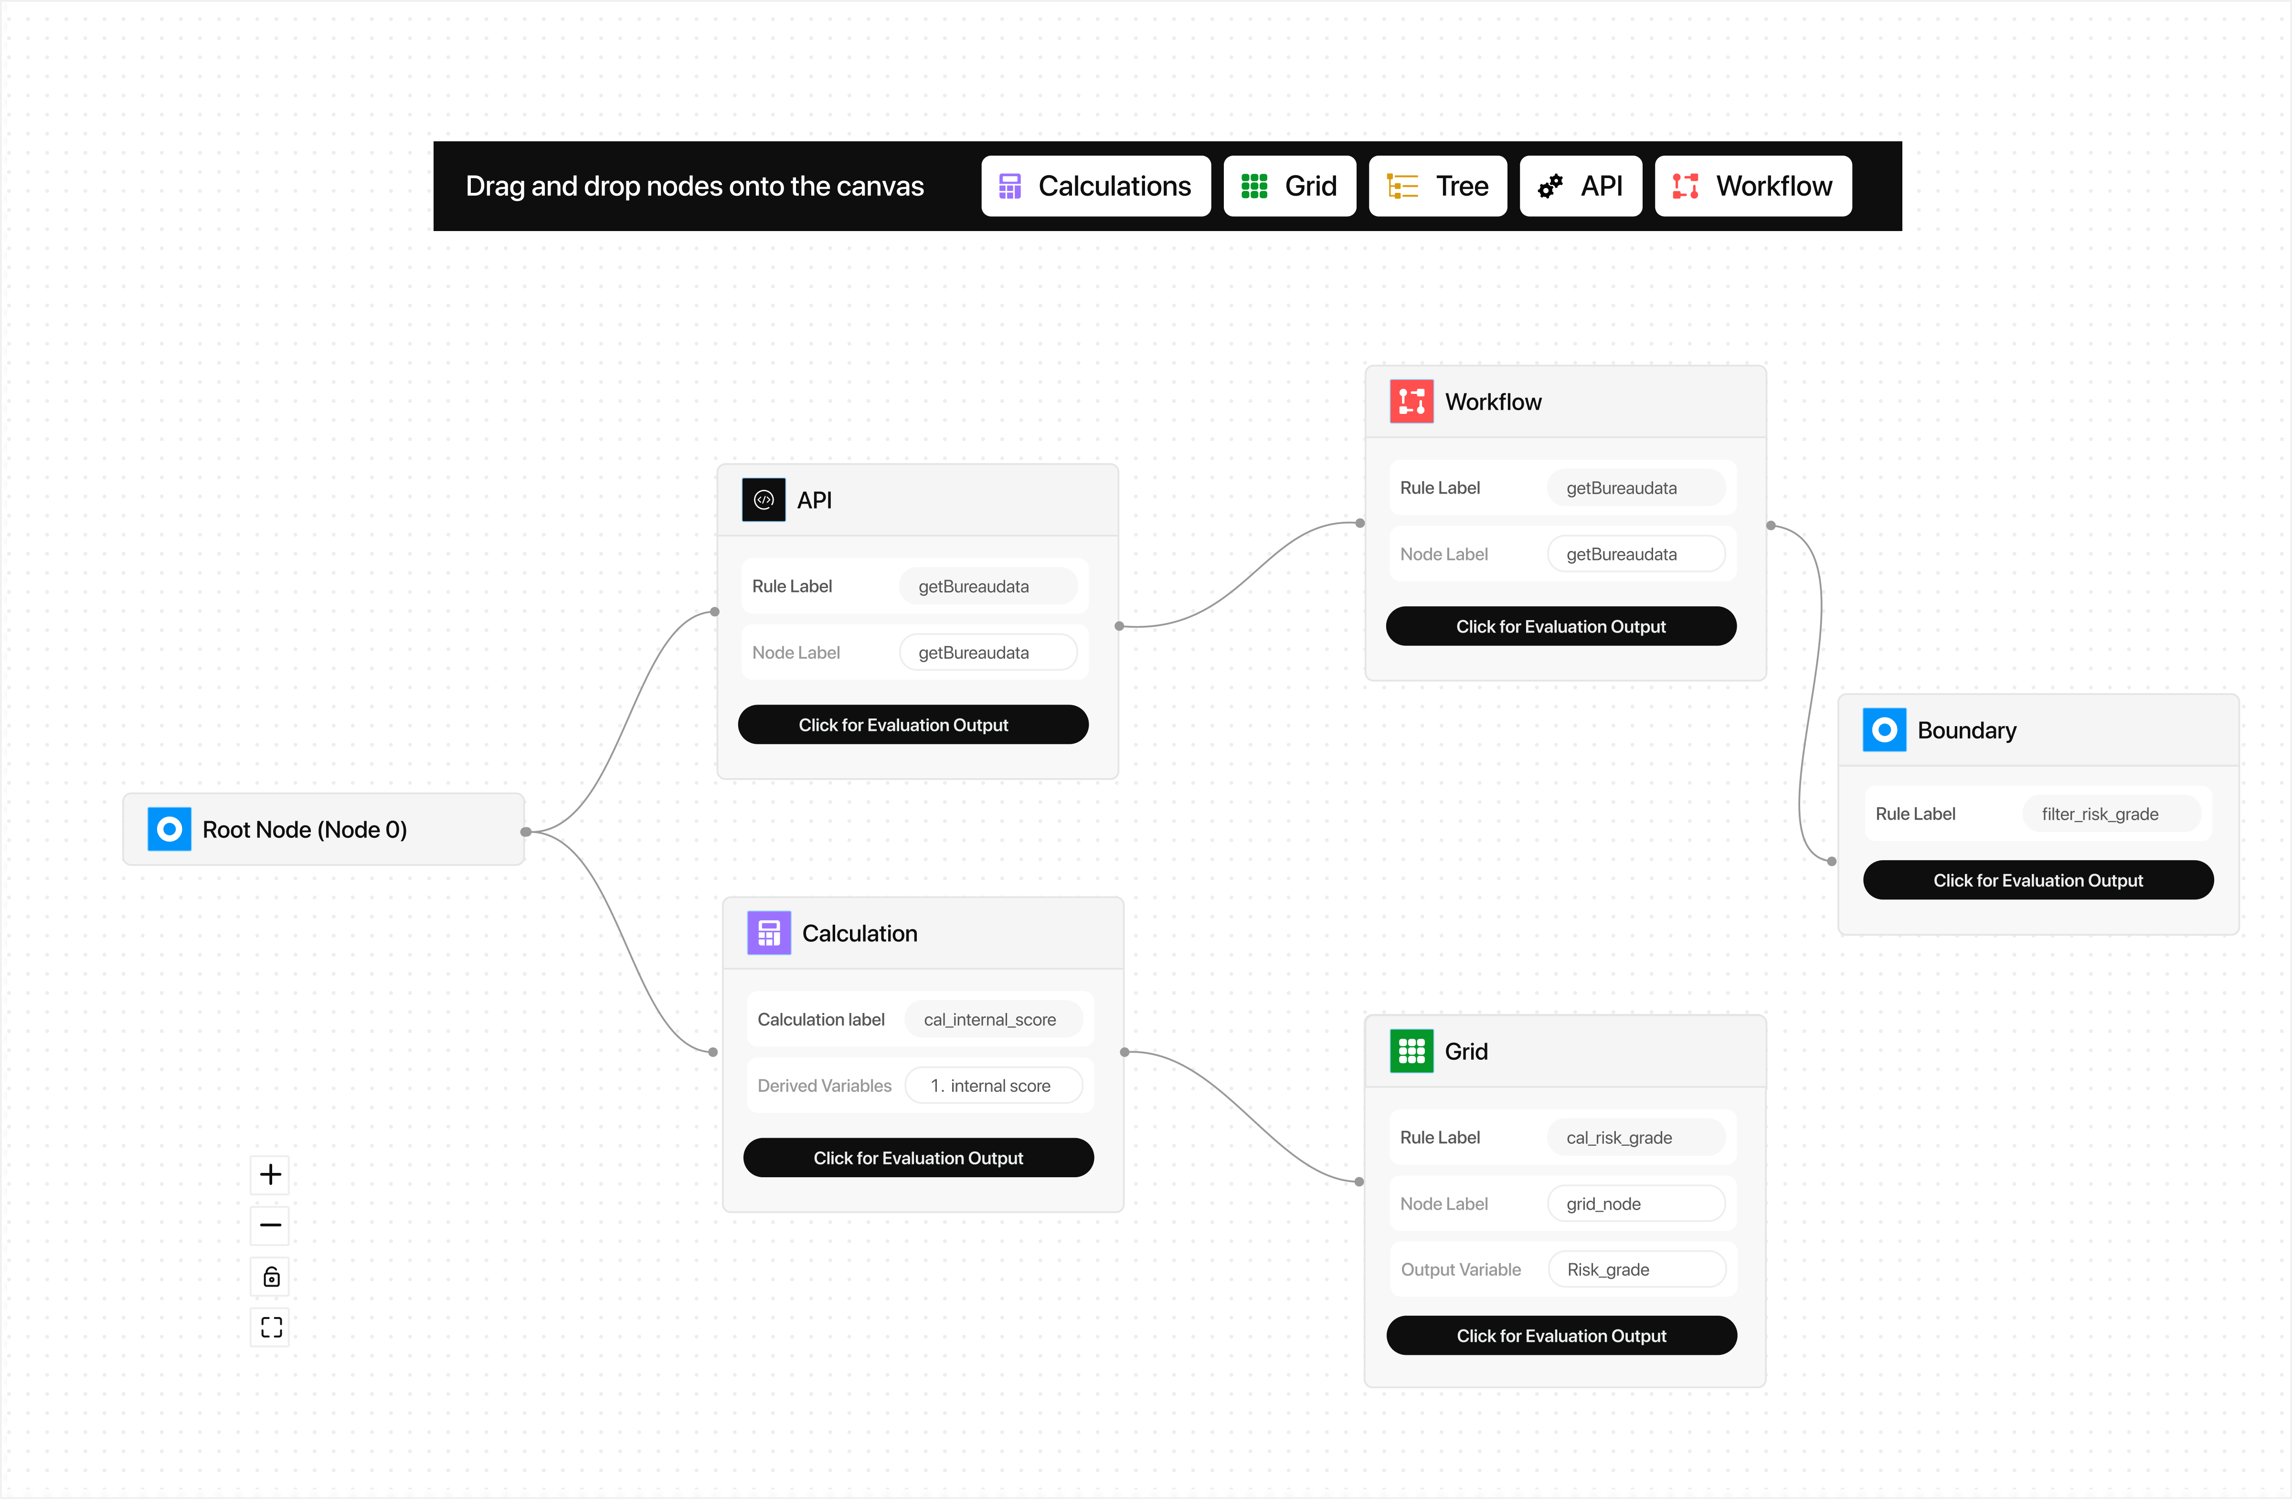Click the zoom out minus icon
The height and width of the screenshot is (1499, 2292).
271,1225
